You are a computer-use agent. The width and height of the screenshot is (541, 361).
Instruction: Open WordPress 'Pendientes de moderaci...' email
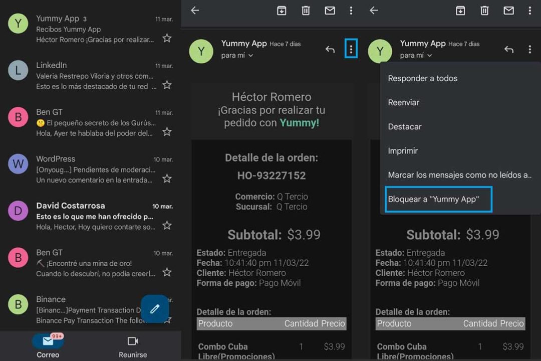[90, 169]
